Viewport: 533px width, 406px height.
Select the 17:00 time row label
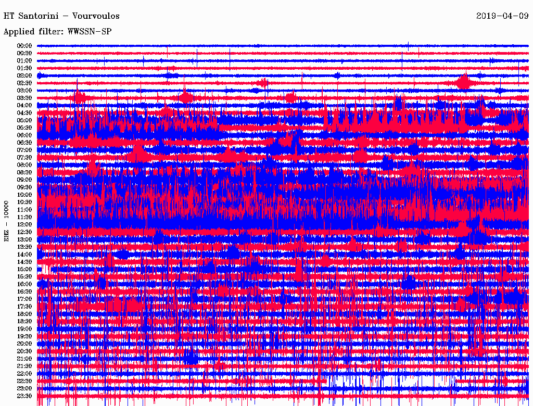point(24,299)
